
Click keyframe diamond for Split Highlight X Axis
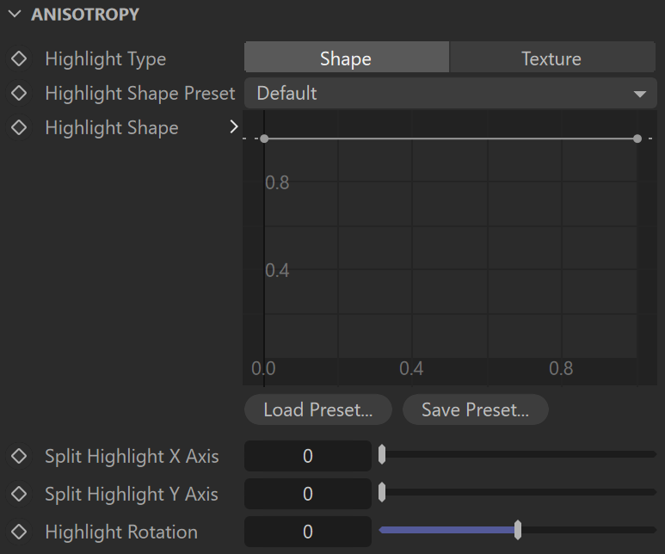pyautogui.click(x=19, y=456)
